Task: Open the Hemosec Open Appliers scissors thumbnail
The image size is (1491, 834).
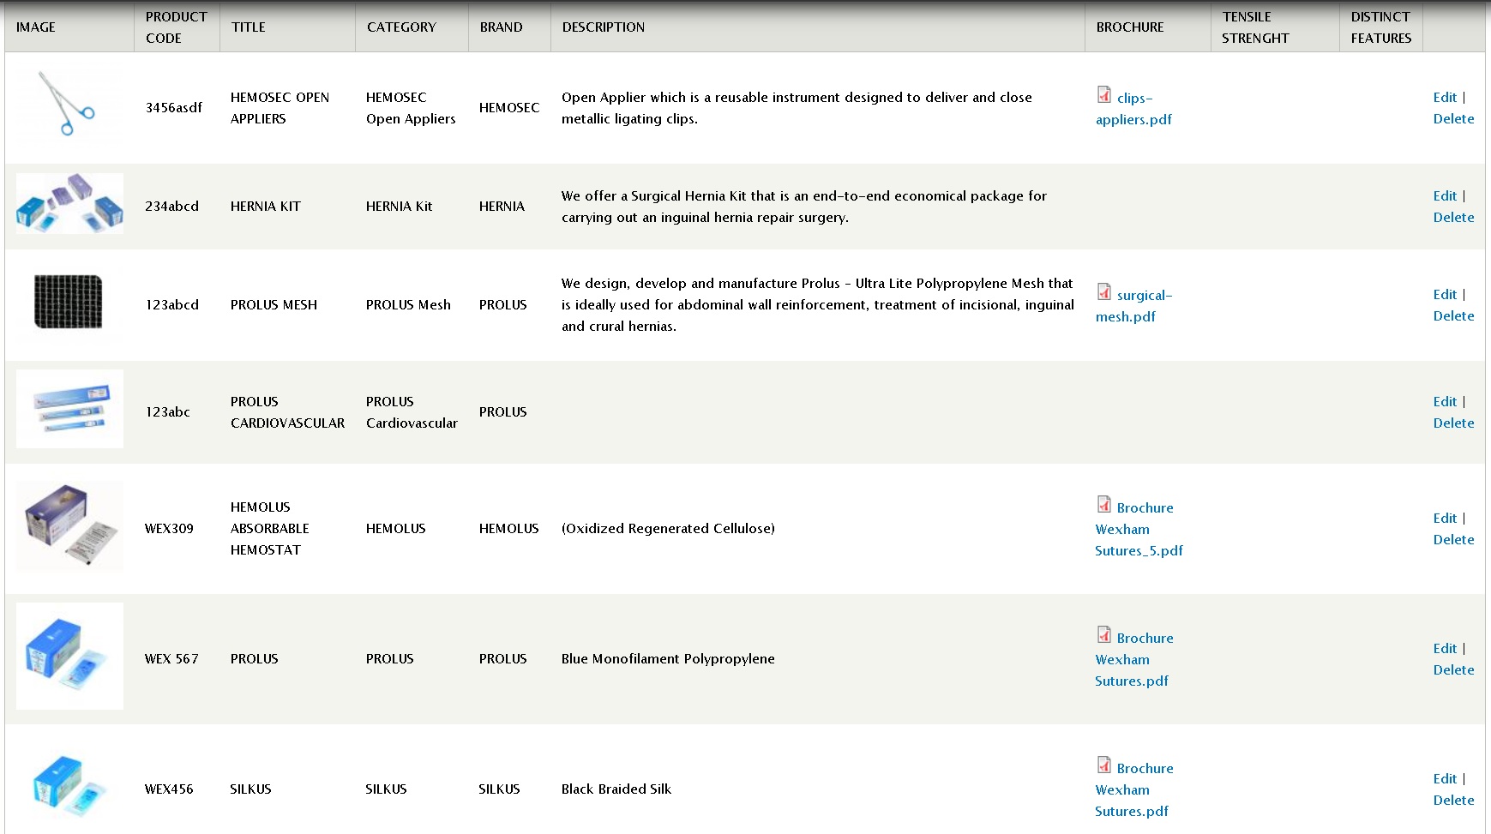Action: [x=67, y=105]
